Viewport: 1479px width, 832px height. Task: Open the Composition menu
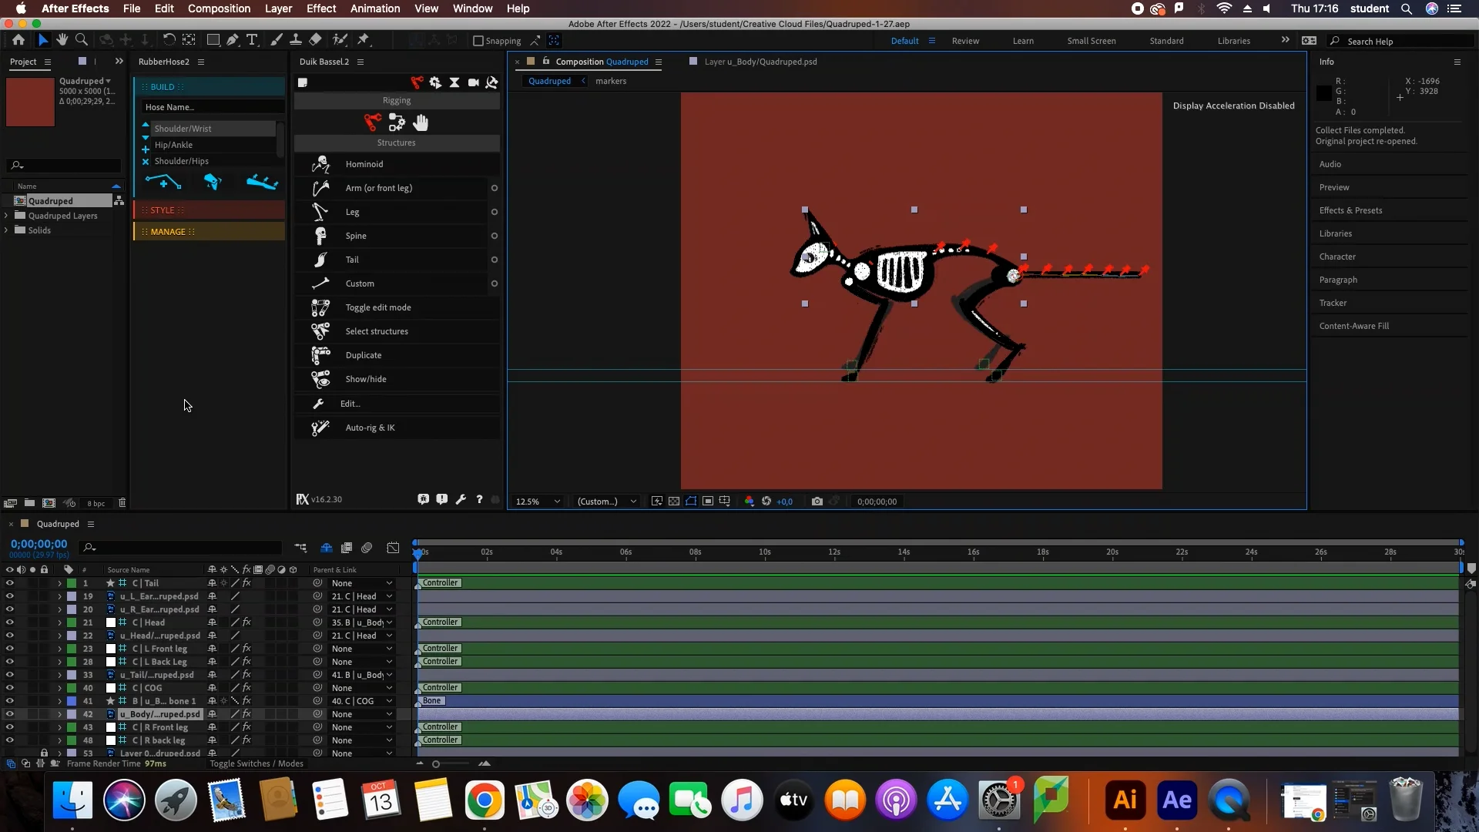[x=219, y=8]
